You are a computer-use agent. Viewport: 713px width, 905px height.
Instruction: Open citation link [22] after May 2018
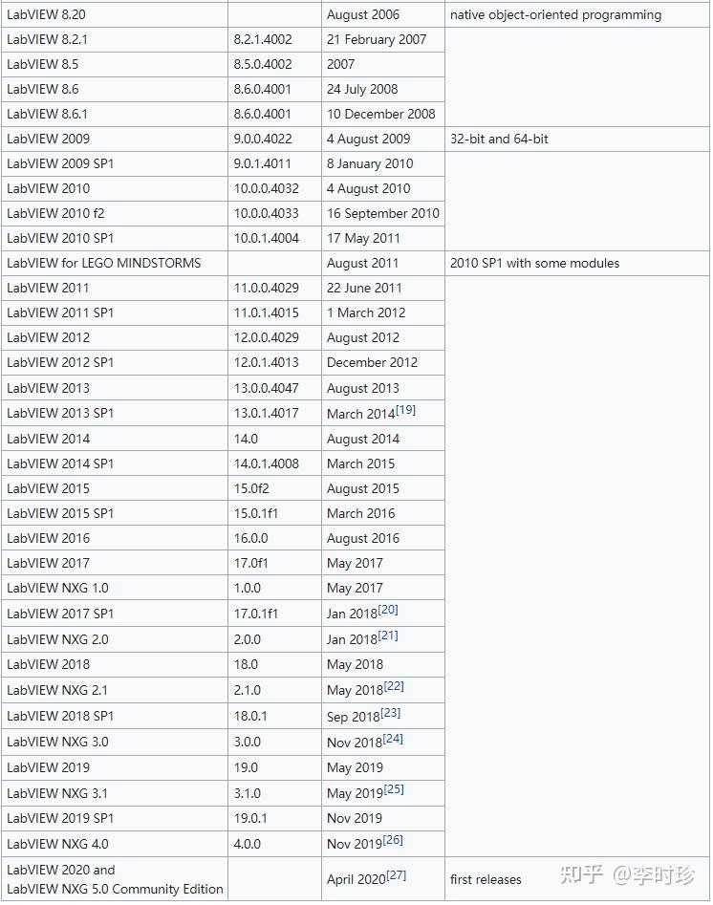coord(394,686)
